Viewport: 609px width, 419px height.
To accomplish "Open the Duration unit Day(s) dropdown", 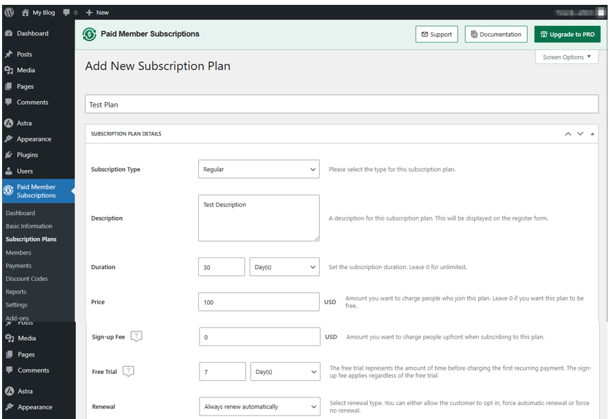I will tap(286, 266).
